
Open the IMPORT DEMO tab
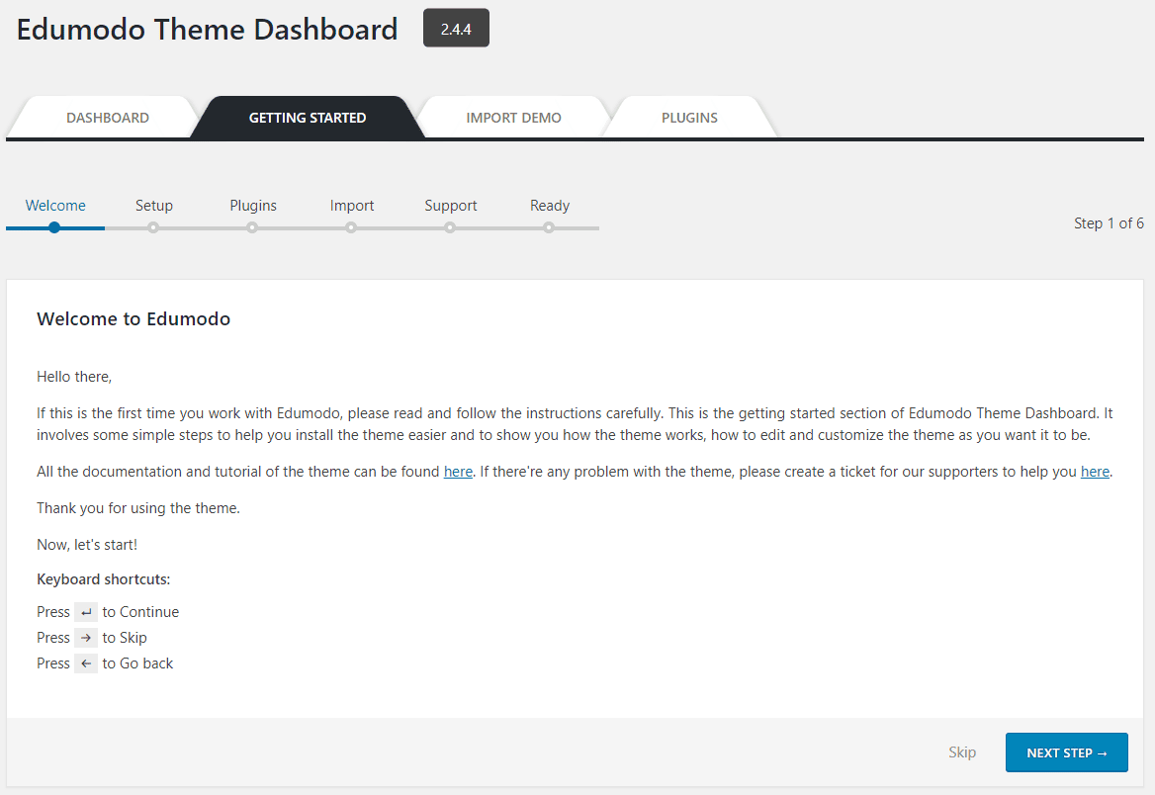[513, 117]
